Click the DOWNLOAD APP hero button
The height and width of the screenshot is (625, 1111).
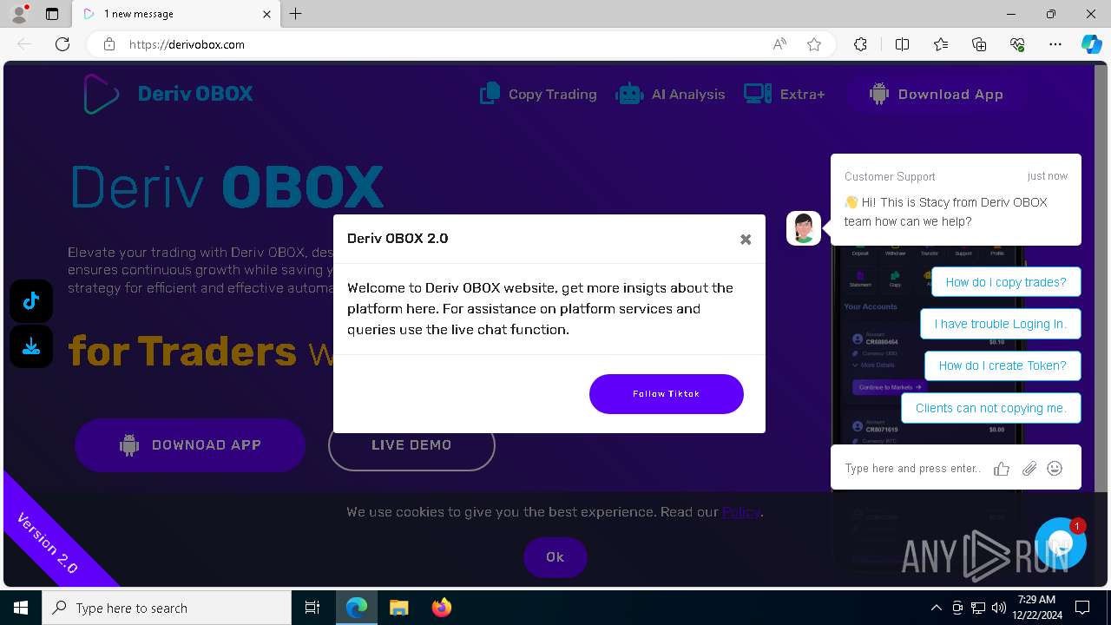[190, 444]
